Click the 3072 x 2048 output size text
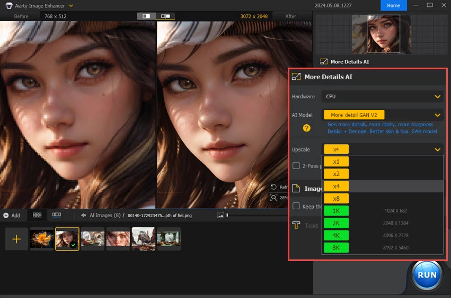The width and height of the screenshot is (451, 298). tap(254, 16)
